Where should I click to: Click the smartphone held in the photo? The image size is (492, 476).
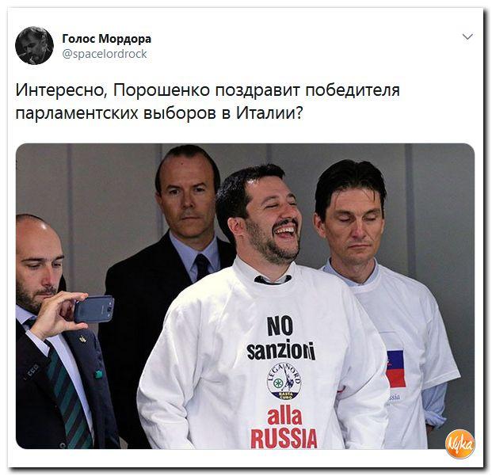pos(94,310)
